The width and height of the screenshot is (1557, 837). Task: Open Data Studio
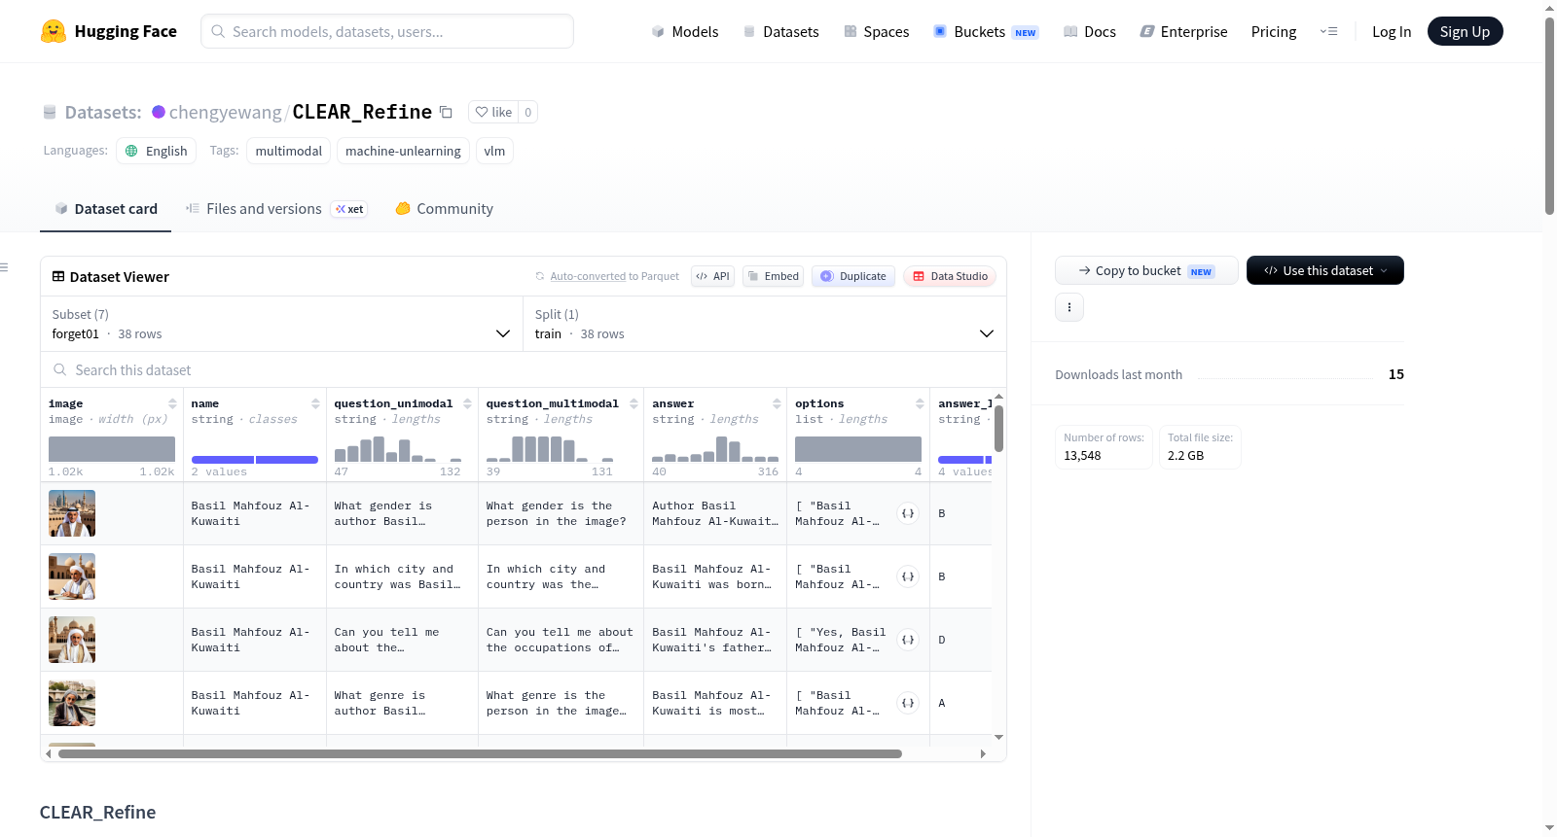click(x=950, y=276)
